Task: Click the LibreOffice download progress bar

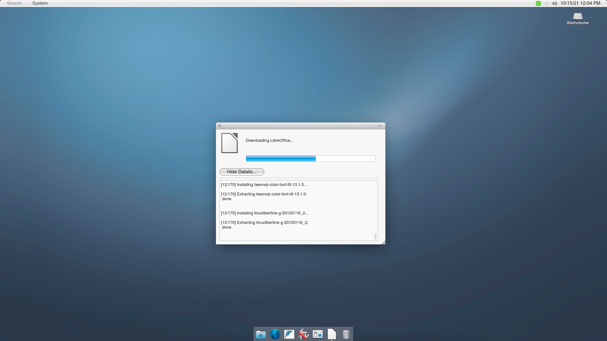Action: coord(310,159)
